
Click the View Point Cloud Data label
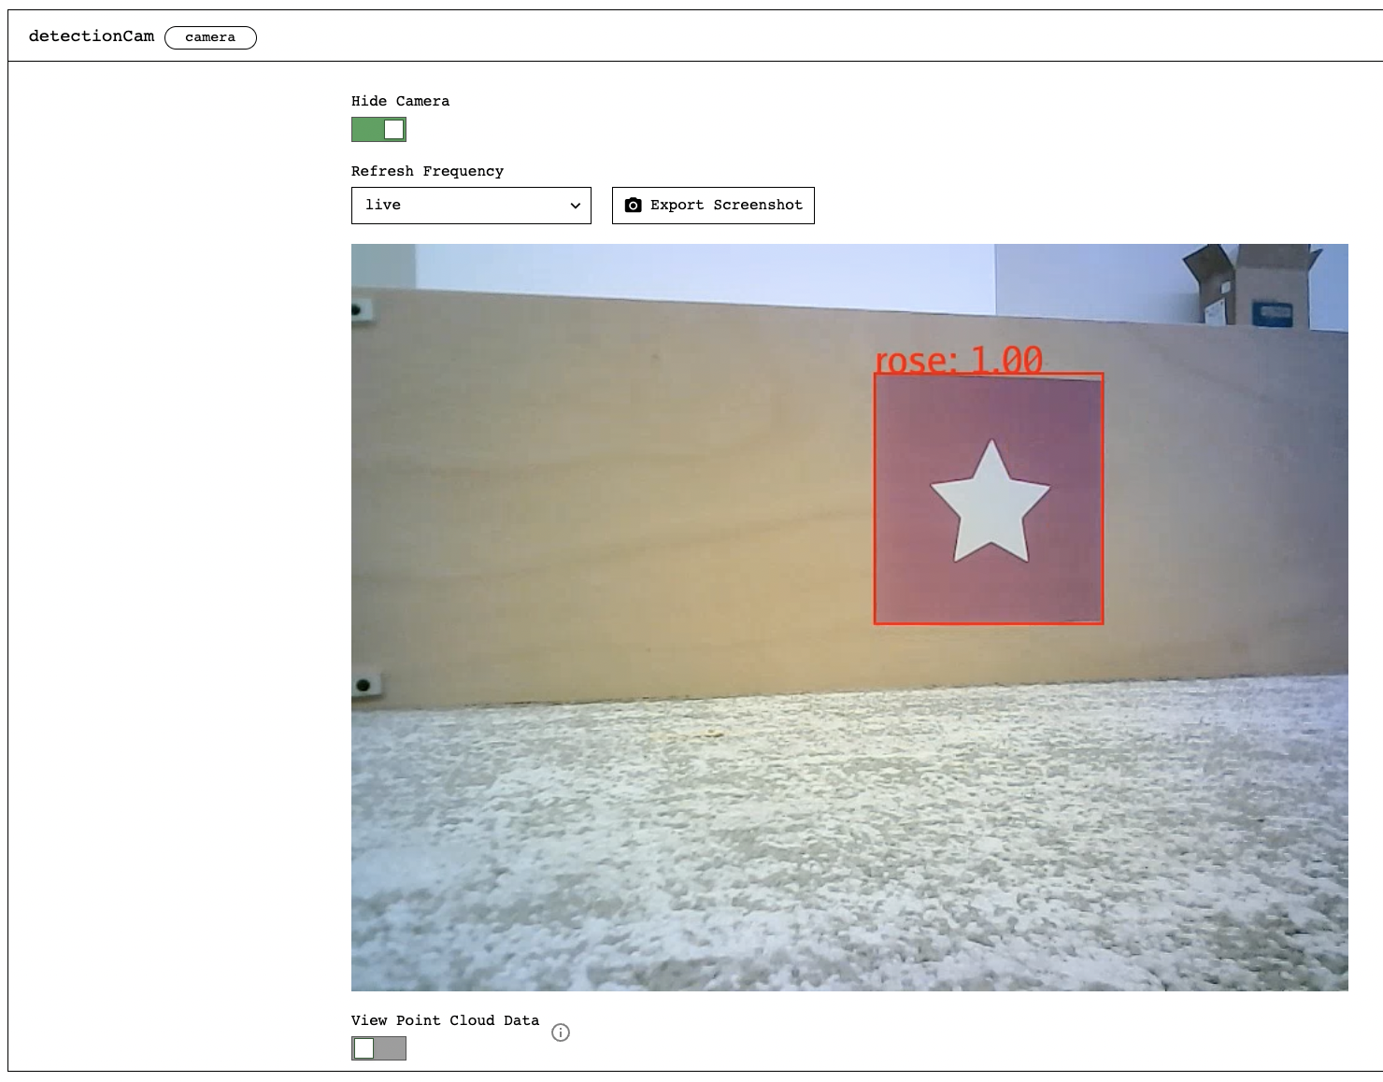(x=445, y=1020)
